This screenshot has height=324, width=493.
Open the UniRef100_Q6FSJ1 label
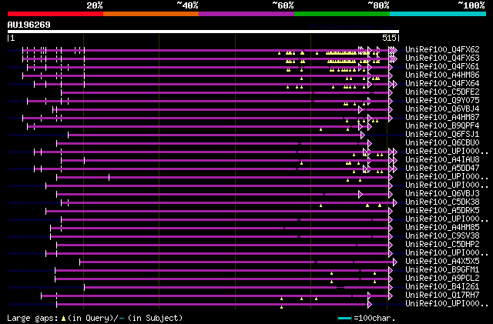(x=442, y=135)
